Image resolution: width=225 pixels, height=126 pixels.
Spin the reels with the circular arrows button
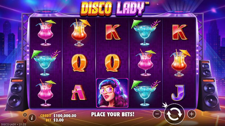pos(174,114)
